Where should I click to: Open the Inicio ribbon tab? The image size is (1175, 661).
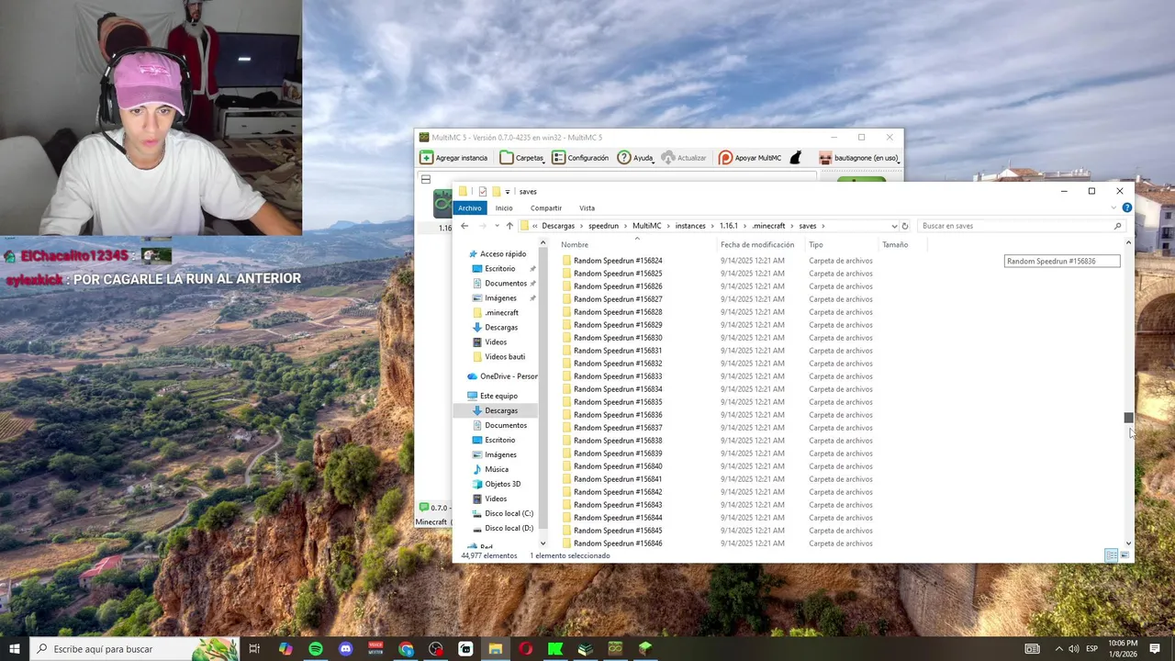pyautogui.click(x=504, y=208)
